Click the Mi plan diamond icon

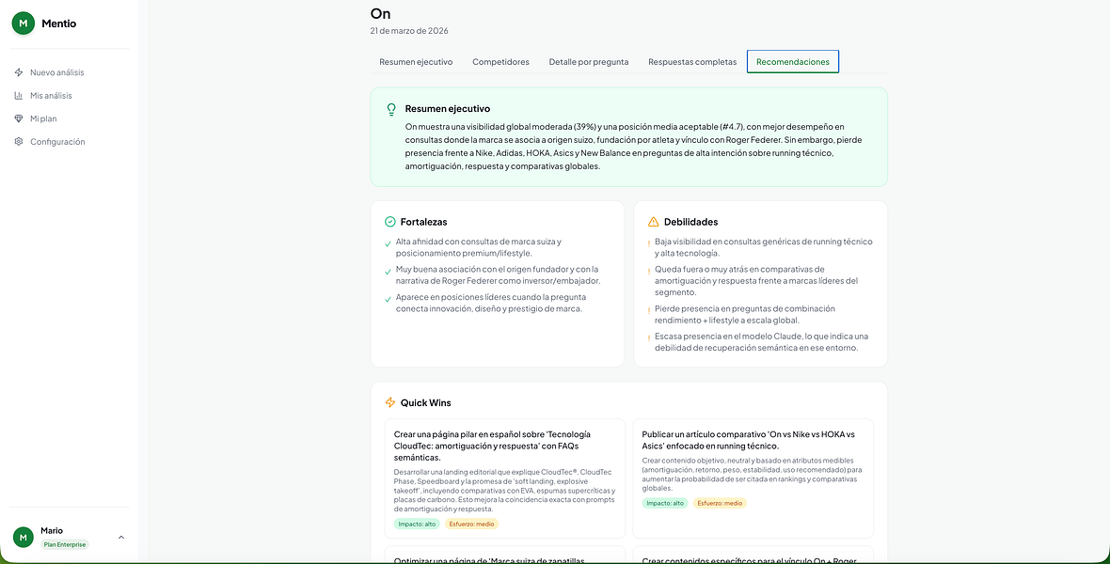pos(19,118)
